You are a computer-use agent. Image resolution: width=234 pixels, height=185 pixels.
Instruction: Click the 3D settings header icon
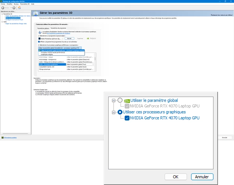point(36,13)
